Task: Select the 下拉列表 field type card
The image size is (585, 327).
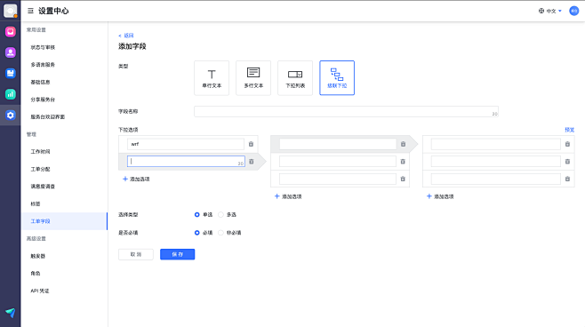Action: (x=295, y=78)
